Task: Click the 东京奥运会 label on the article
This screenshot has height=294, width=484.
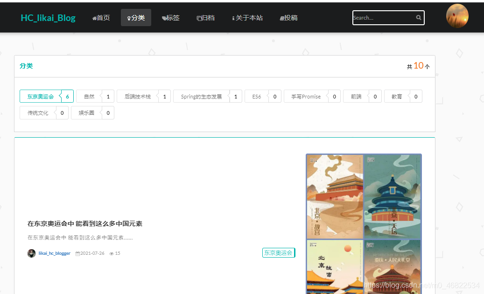Action: [x=279, y=252]
